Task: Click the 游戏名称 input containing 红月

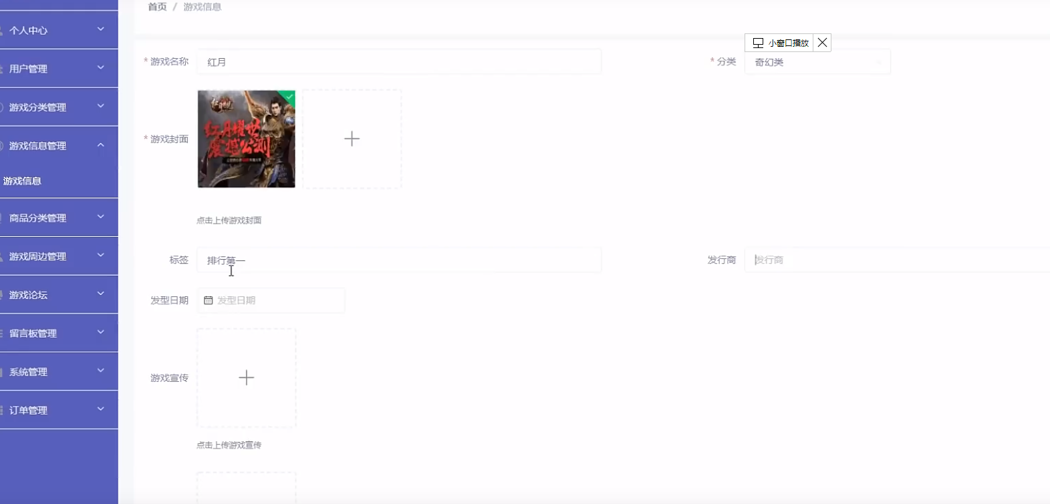Action: coord(399,61)
